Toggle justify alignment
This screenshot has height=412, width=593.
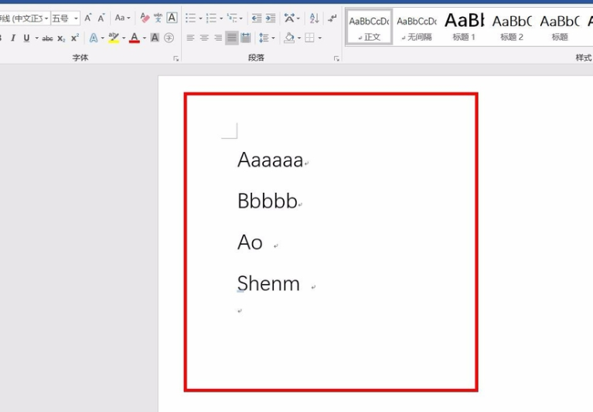tap(232, 38)
